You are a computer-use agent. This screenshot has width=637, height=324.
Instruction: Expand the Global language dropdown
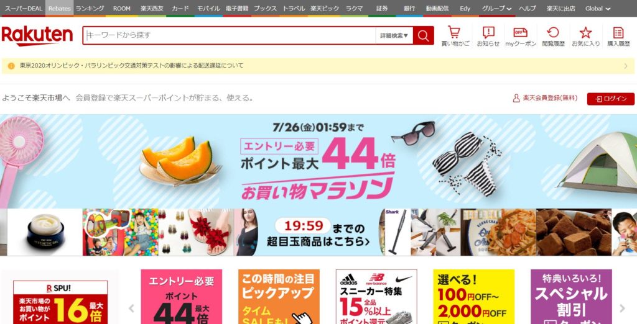click(598, 8)
